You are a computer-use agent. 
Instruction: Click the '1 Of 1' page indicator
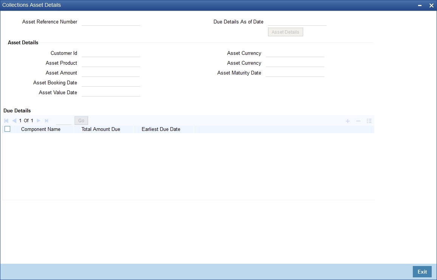coord(26,121)
